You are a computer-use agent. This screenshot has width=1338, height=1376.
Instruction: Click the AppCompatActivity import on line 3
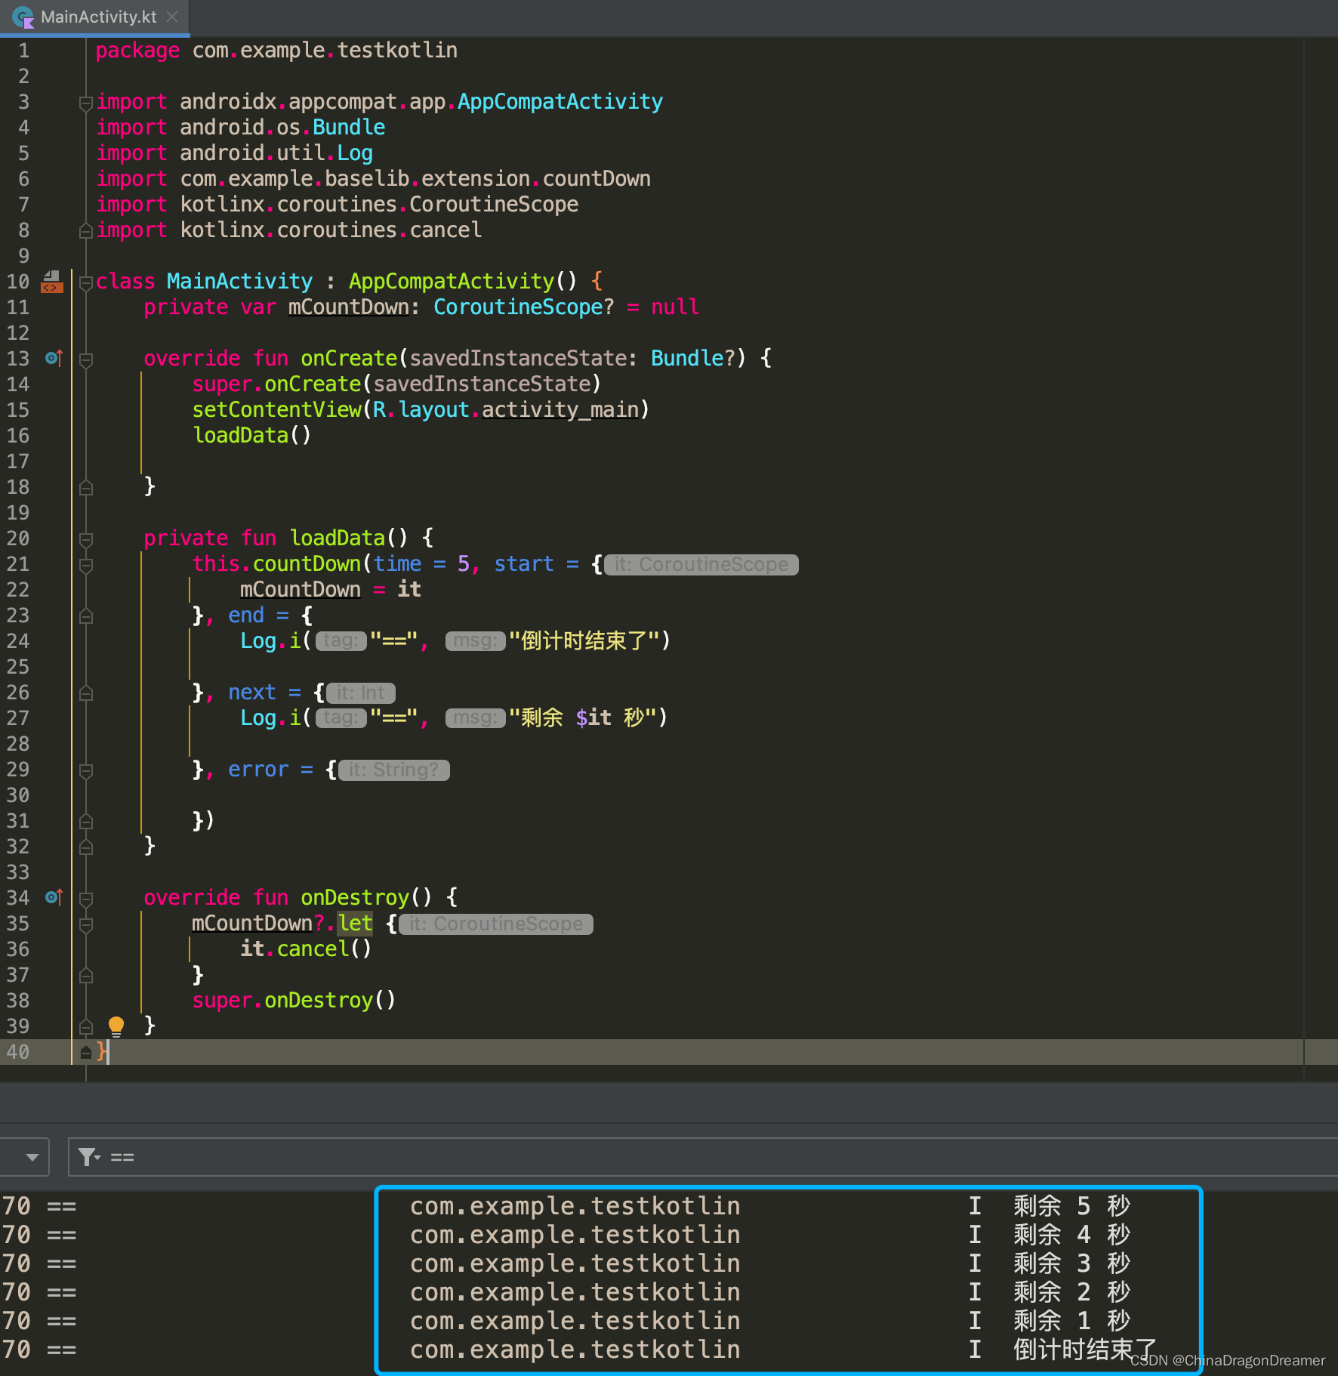(x=560, y=102)
